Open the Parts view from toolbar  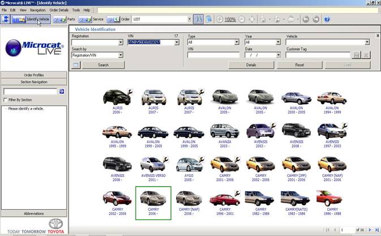coord(65,19)
